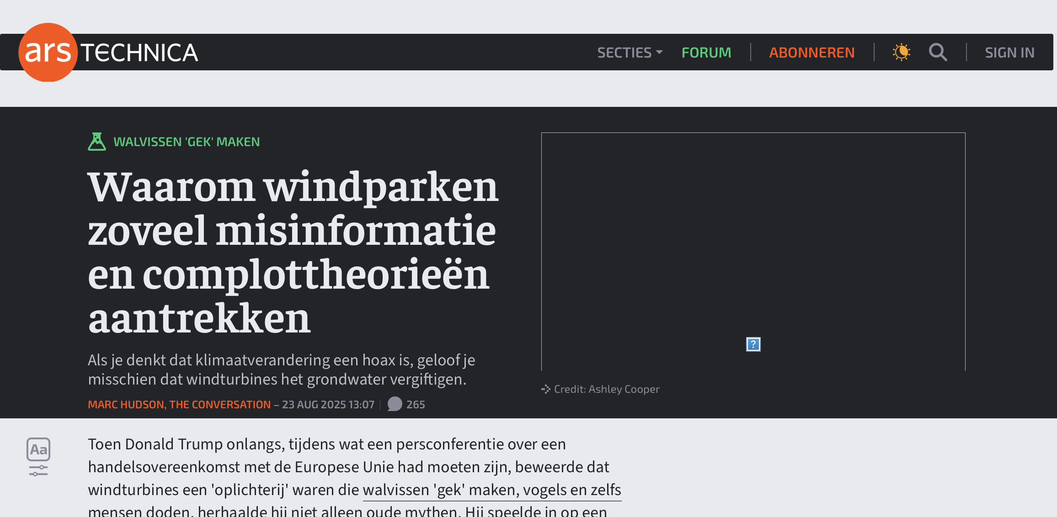Go to the Forum menu item

[x=706, y=53]
